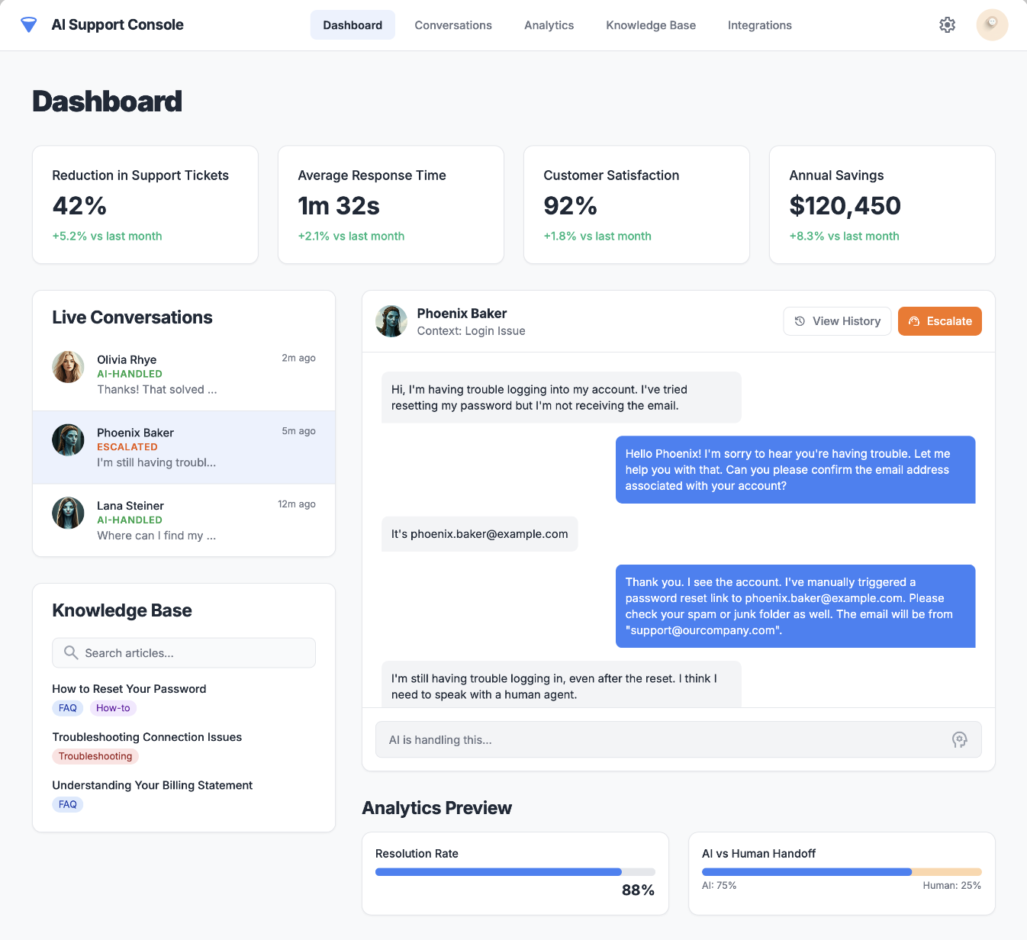Open the AI Support Console shield logo
The image size is (1027, 940).
pyautogui.click(x=28, y=24)
